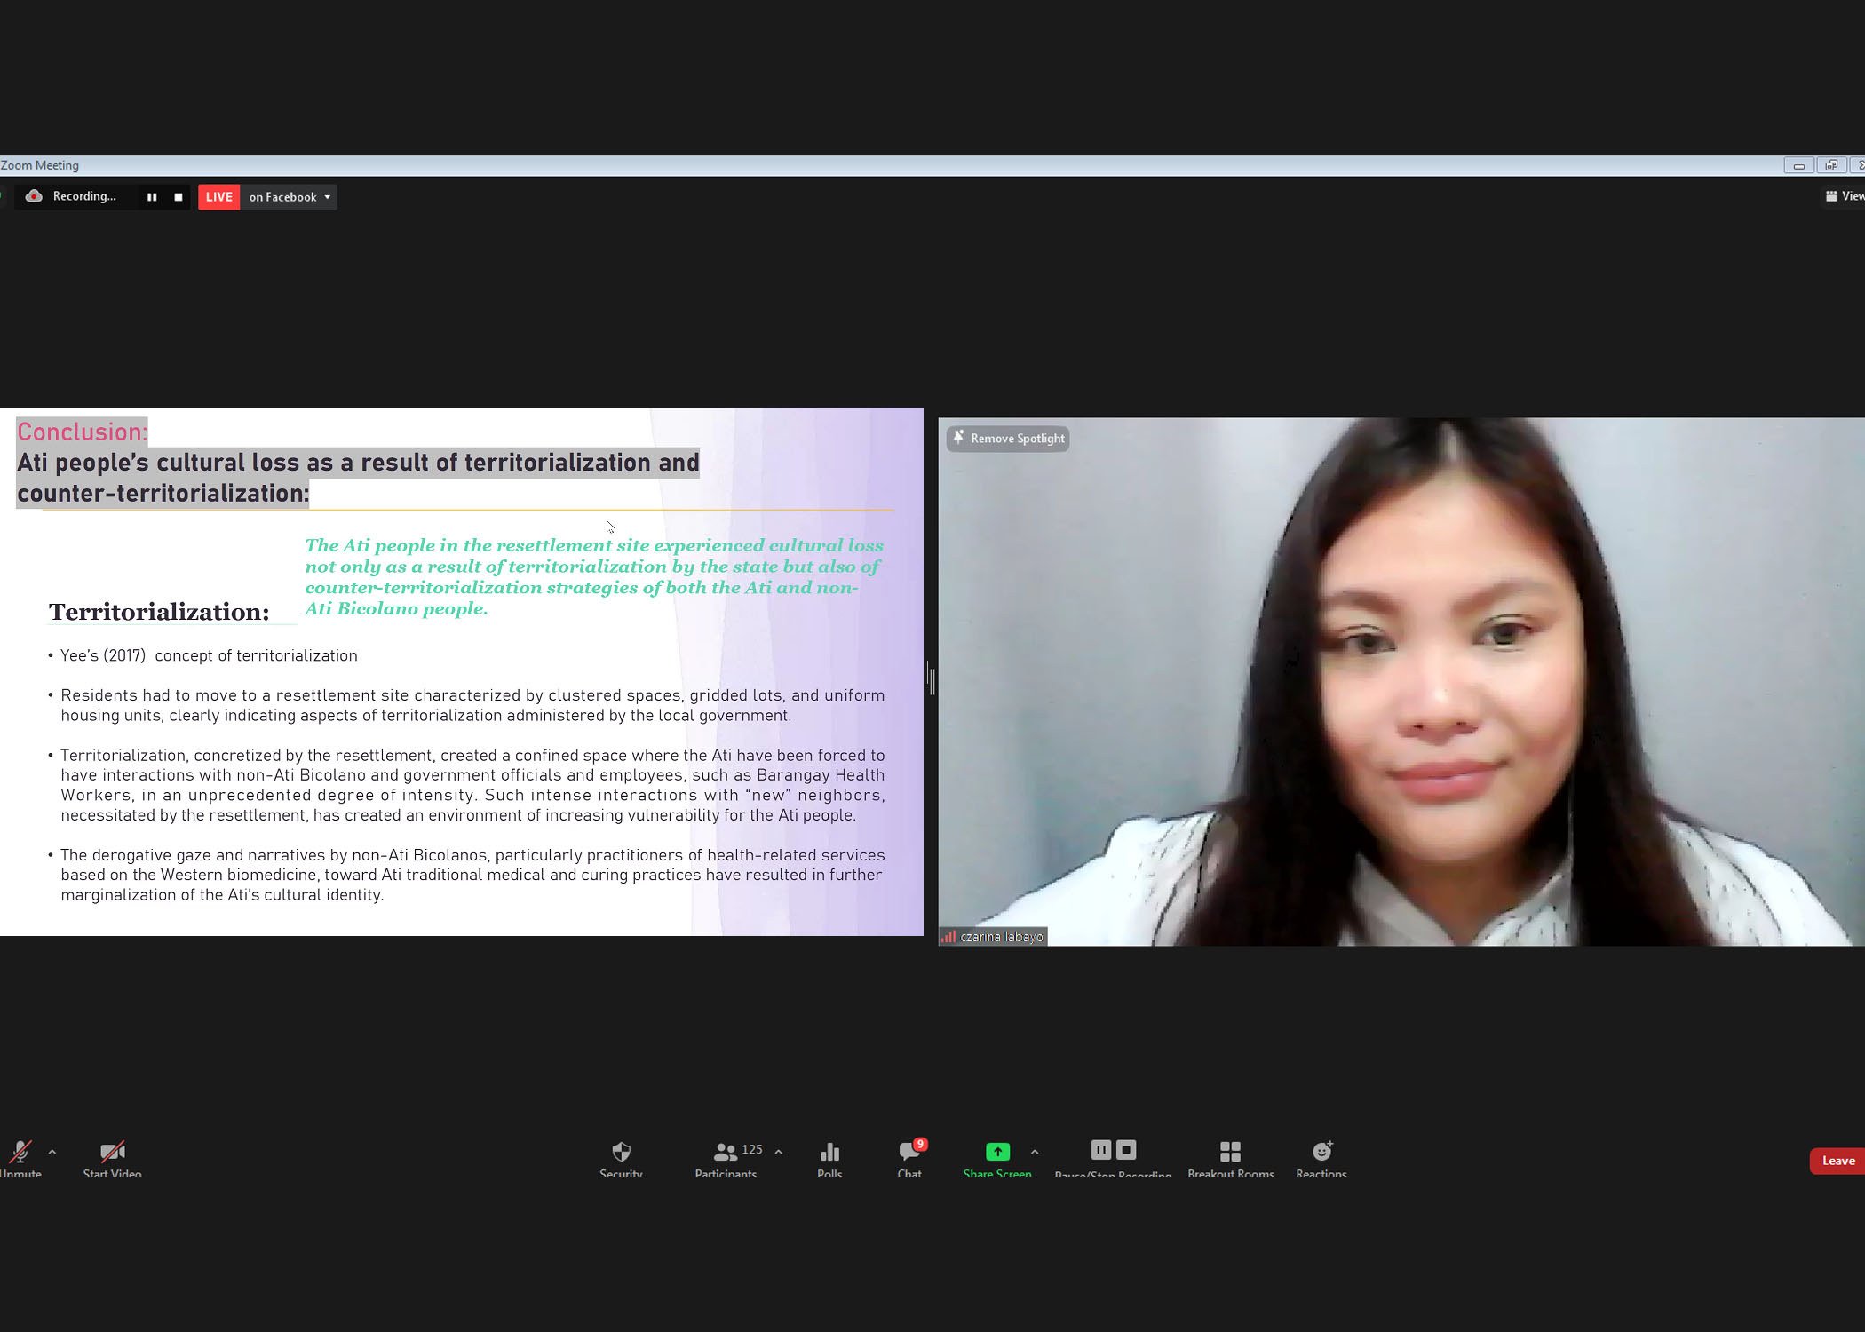
Task: Expand Share Screen options caret
Action: [1035, 1152]
